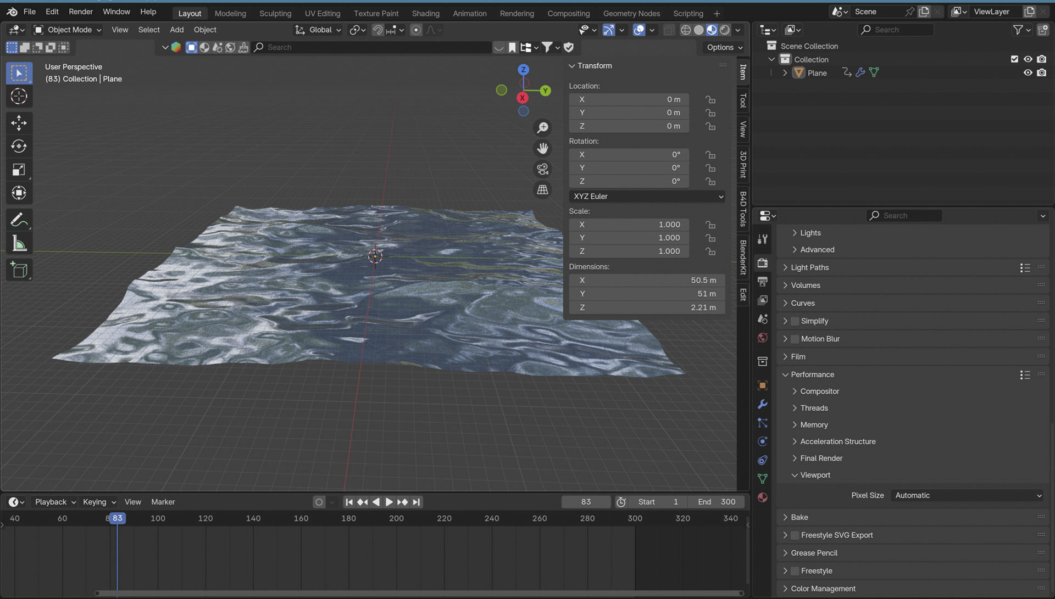The height and width of the screenshot is (599, 1055).
Task: Expand the Light Paths panel
Action: tap(785, 267)
